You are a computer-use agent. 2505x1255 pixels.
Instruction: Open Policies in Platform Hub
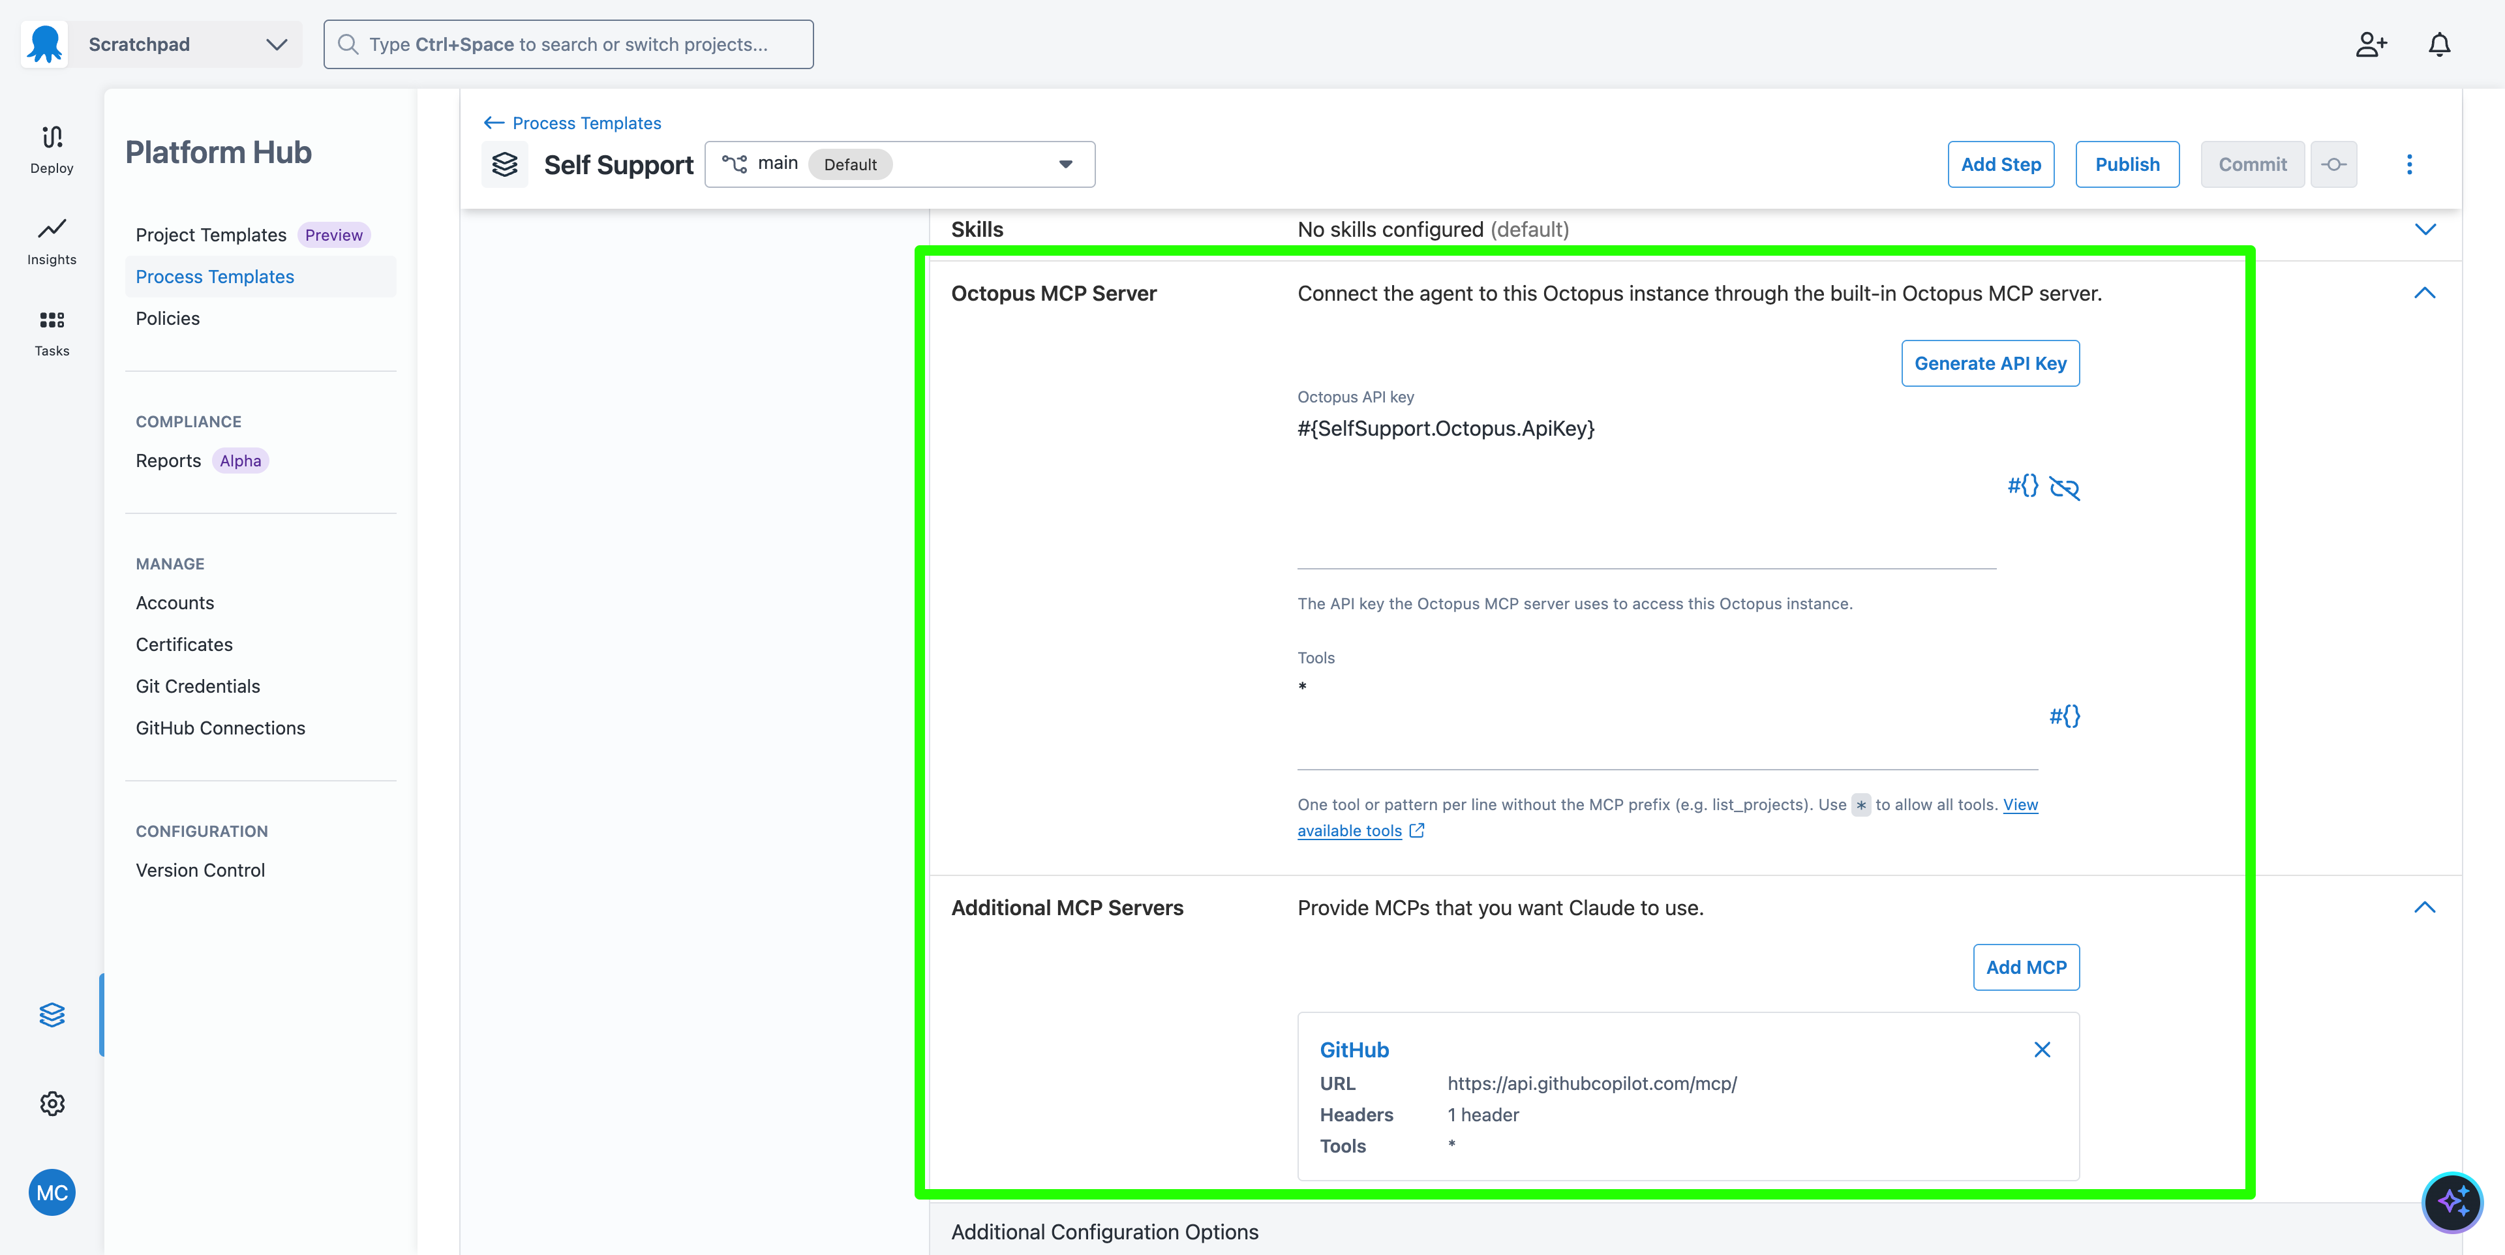[x=167, y=319]
